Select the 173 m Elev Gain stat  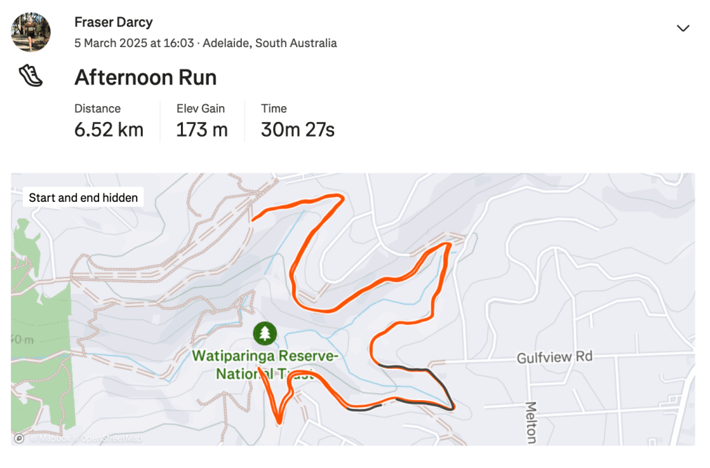click(x=202, y=129)
